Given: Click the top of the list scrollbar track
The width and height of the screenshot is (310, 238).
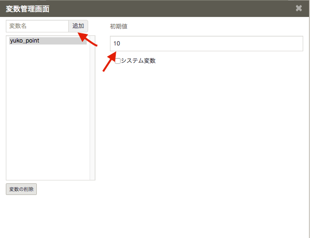Looking at the screenshot, I should tap(93, 39).
